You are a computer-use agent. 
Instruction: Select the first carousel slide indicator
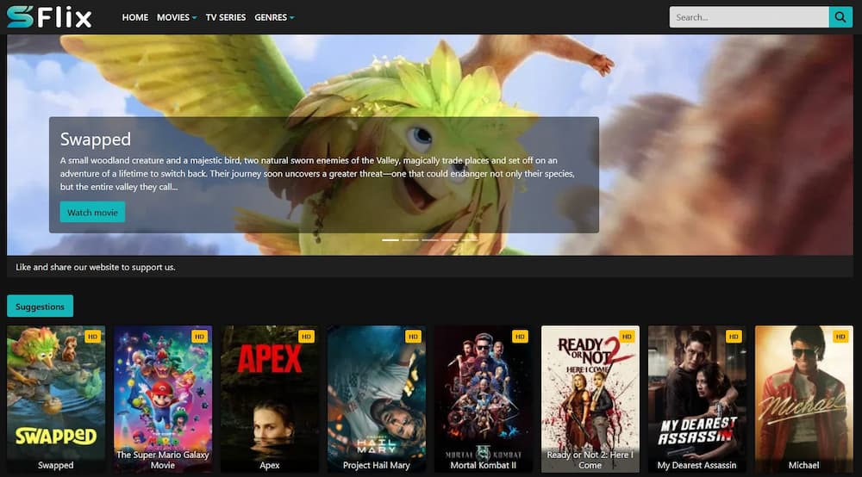(390, 240)
